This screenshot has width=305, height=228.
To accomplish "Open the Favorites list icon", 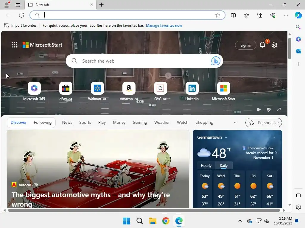I will coord(246,15).
